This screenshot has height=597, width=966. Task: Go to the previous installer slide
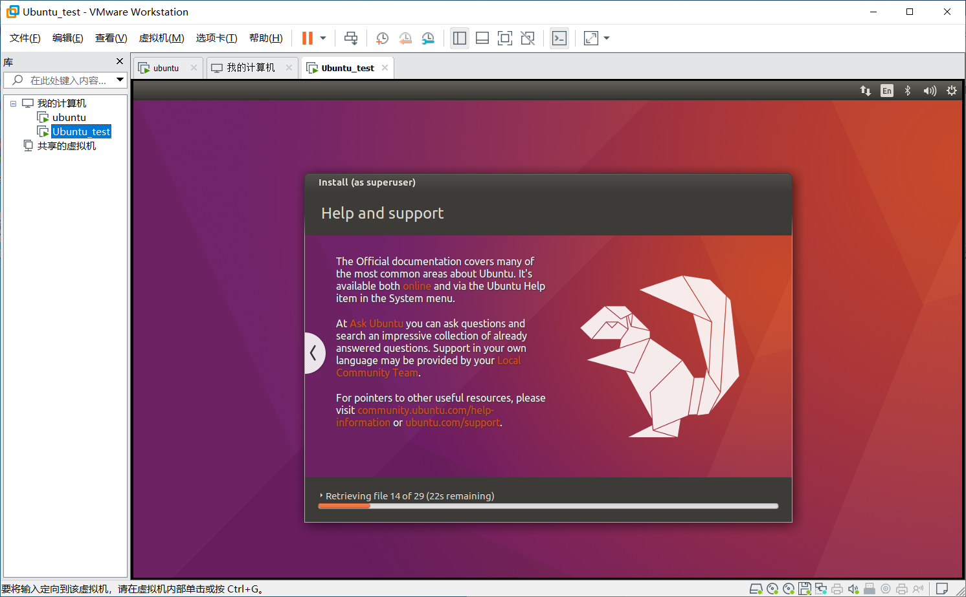pos(313,353)
